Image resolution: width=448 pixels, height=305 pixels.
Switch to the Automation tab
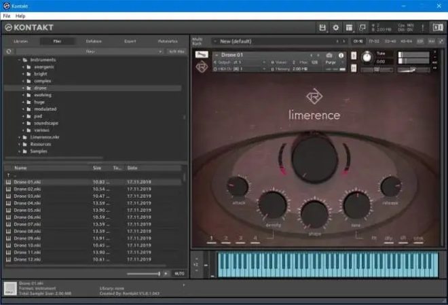(x=168, y=41)
